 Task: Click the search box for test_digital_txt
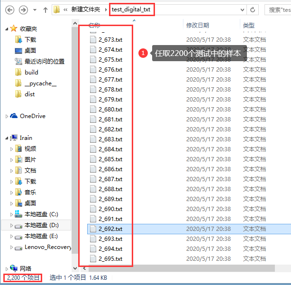(278, 9)
